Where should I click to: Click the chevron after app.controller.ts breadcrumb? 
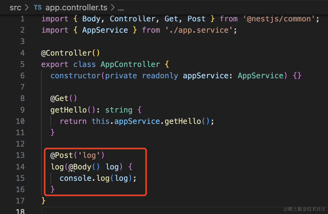(x=113, y=7)
